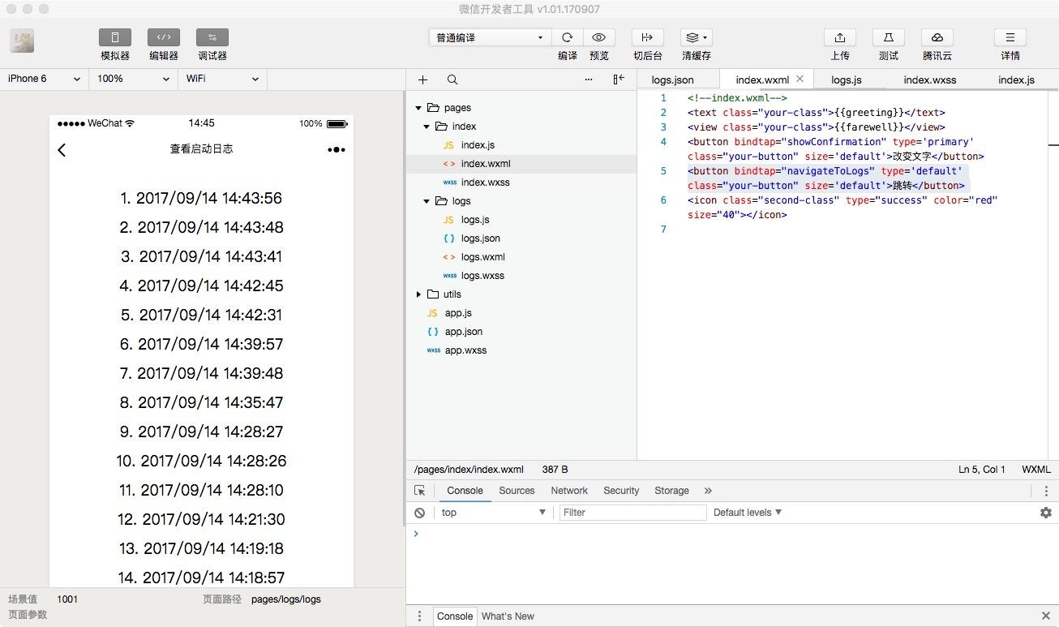1059x627 pixels.
Task: Toggle the editor panel
Action: coord(164,37)
